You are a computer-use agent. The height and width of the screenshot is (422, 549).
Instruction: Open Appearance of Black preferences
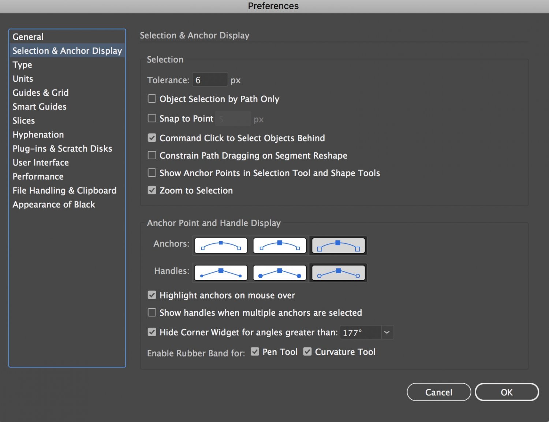tap(54, 205)
